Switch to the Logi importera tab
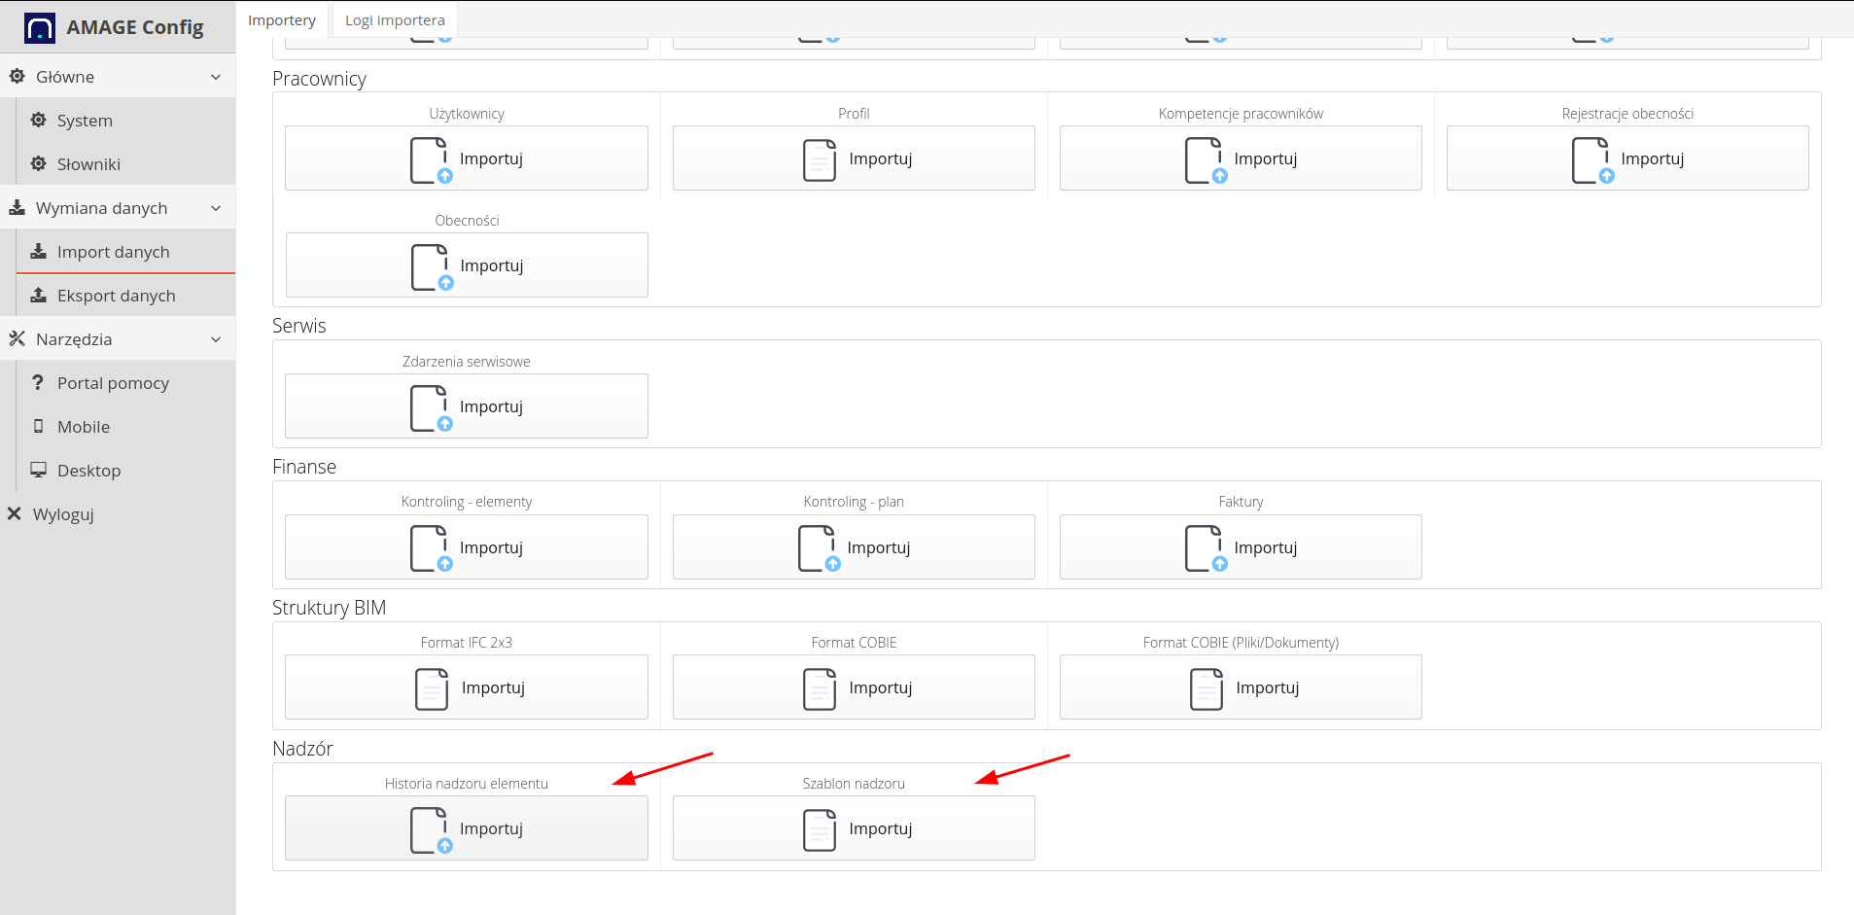This screenshot has width=1854, height=915. [395, 20]
